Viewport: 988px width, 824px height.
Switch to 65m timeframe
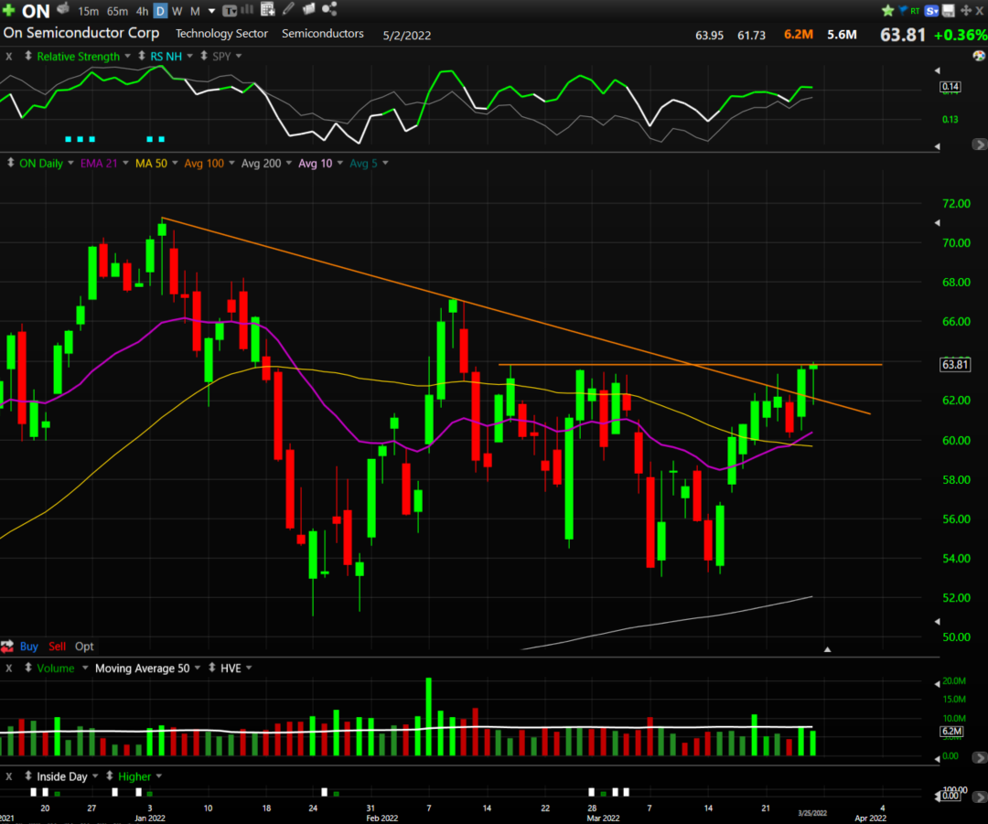click(x=117, y=11)
